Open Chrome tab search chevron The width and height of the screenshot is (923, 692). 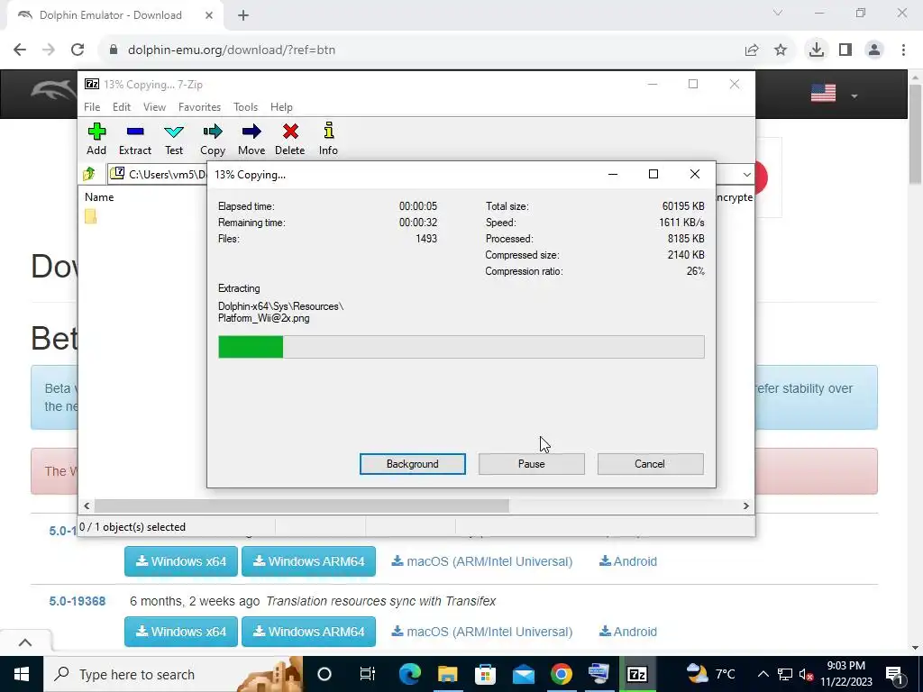pyautogui.click(x=778, y=13)
